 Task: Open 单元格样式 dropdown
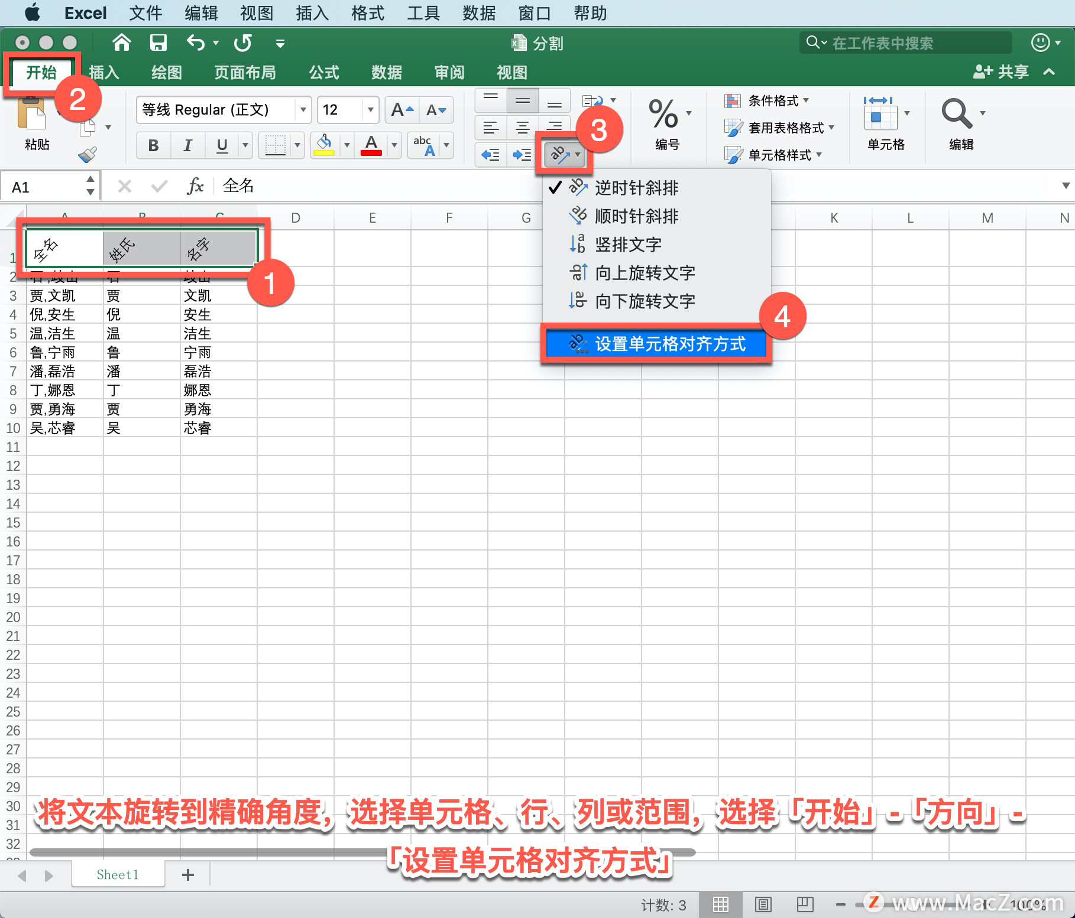coord(773,155)
